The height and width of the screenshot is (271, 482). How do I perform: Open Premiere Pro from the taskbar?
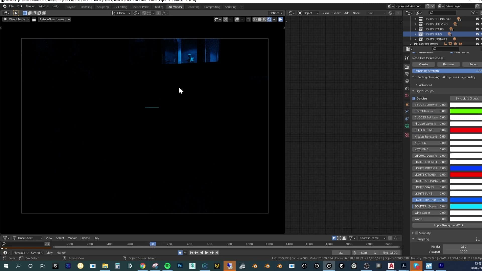[x=441, y=266]
